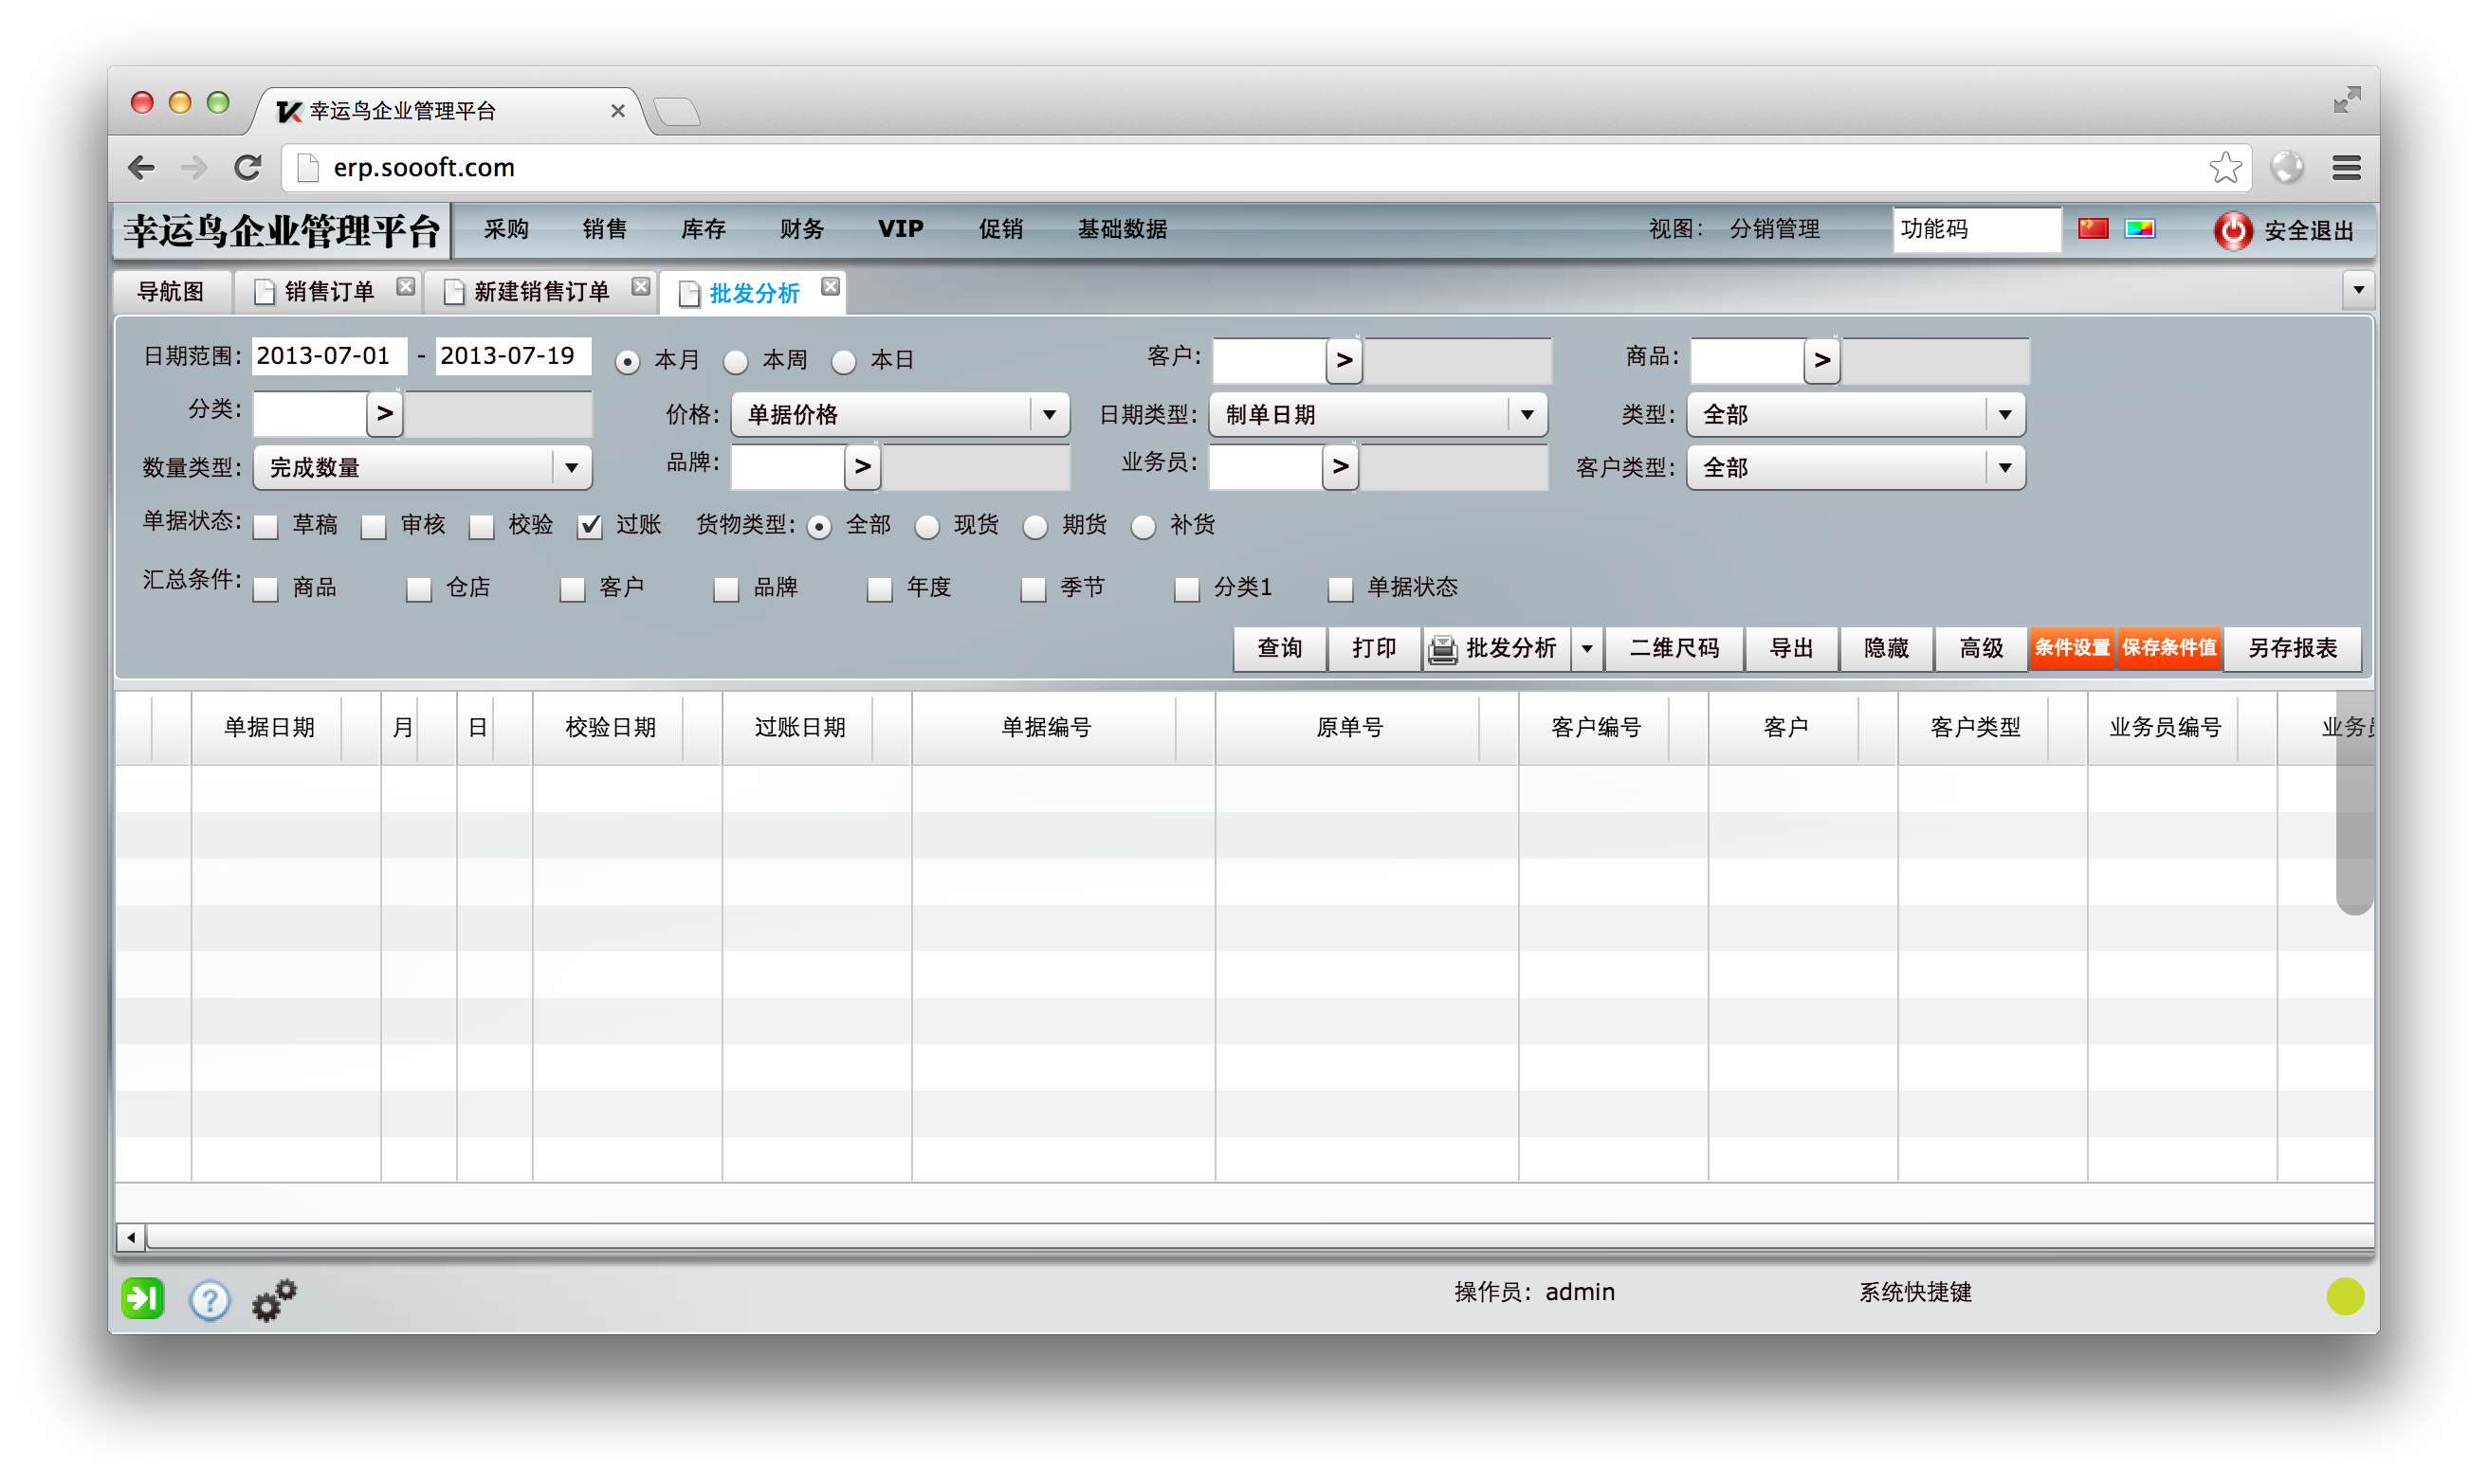The image size is (2488, 1484).
Task: Check the 审核 status checkbox
Action: tap(374, 527)
